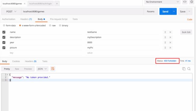Delete the name parameter row
Screen dimensions: 196x111
coord(170,32)
